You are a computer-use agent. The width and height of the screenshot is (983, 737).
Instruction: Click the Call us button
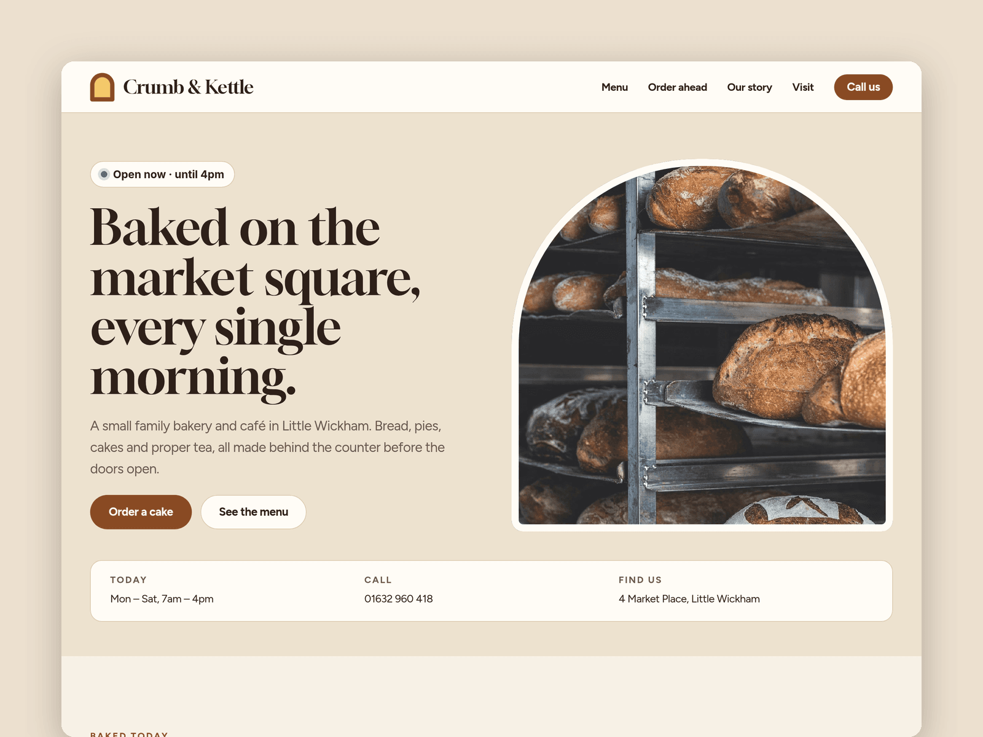(863, 87)
